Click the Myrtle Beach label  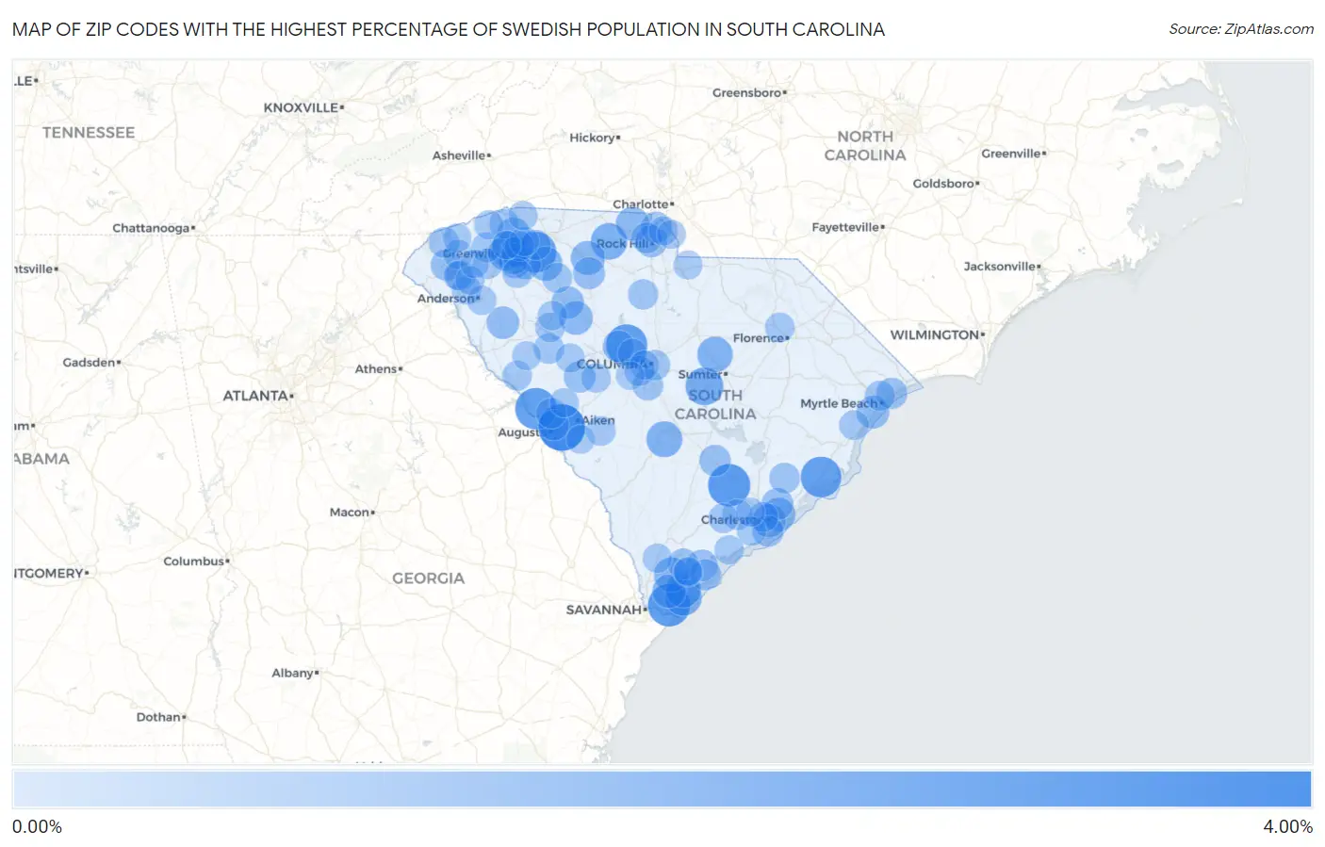(841, 403)
